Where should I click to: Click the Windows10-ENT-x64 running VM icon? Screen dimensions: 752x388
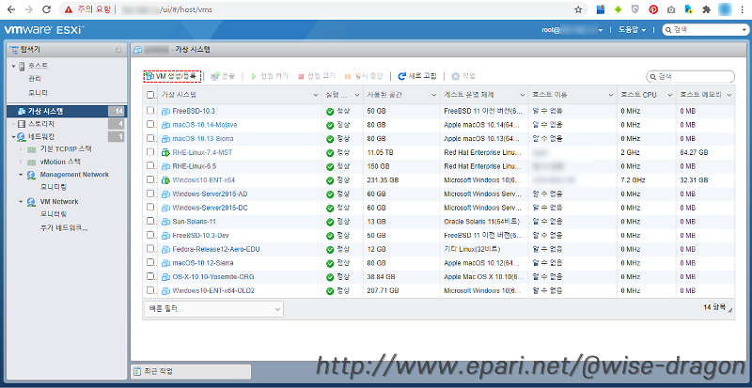point(165,180)
